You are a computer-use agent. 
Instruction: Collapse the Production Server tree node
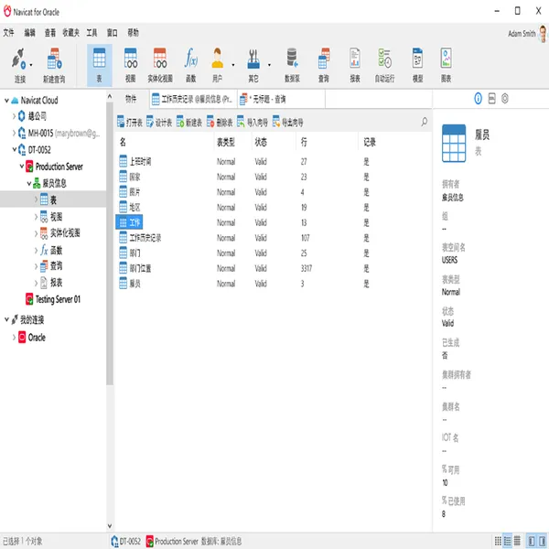click(x=22, y=167)
